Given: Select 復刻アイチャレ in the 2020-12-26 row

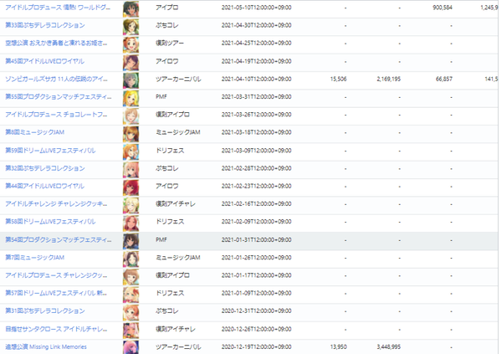Looking at the screenshot, I should click(175, 329).
